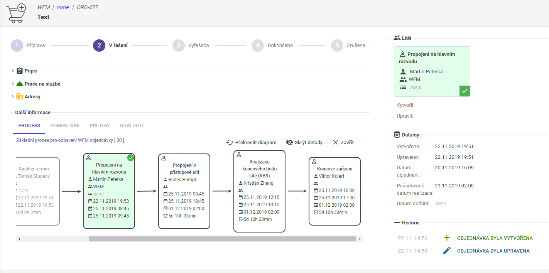Viewport: 549px width, 273px height.
Task: Select step 3 Vyřešena in progress stepper
Action: [178, 45]
